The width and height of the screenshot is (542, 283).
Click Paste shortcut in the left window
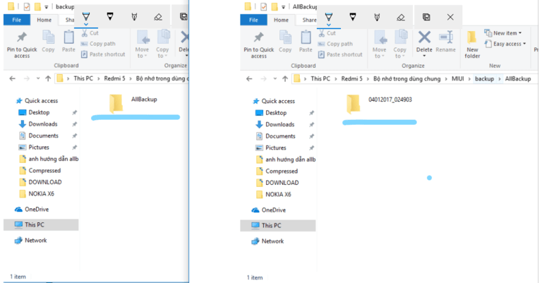pyautogui.click(x=103, y=54)
